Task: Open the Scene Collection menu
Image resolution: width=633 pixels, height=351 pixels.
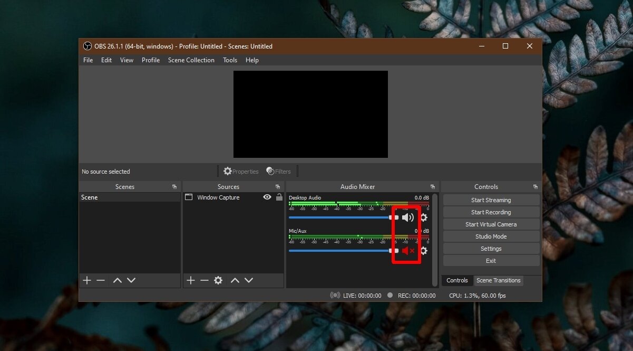Action: tap(191, 60)
